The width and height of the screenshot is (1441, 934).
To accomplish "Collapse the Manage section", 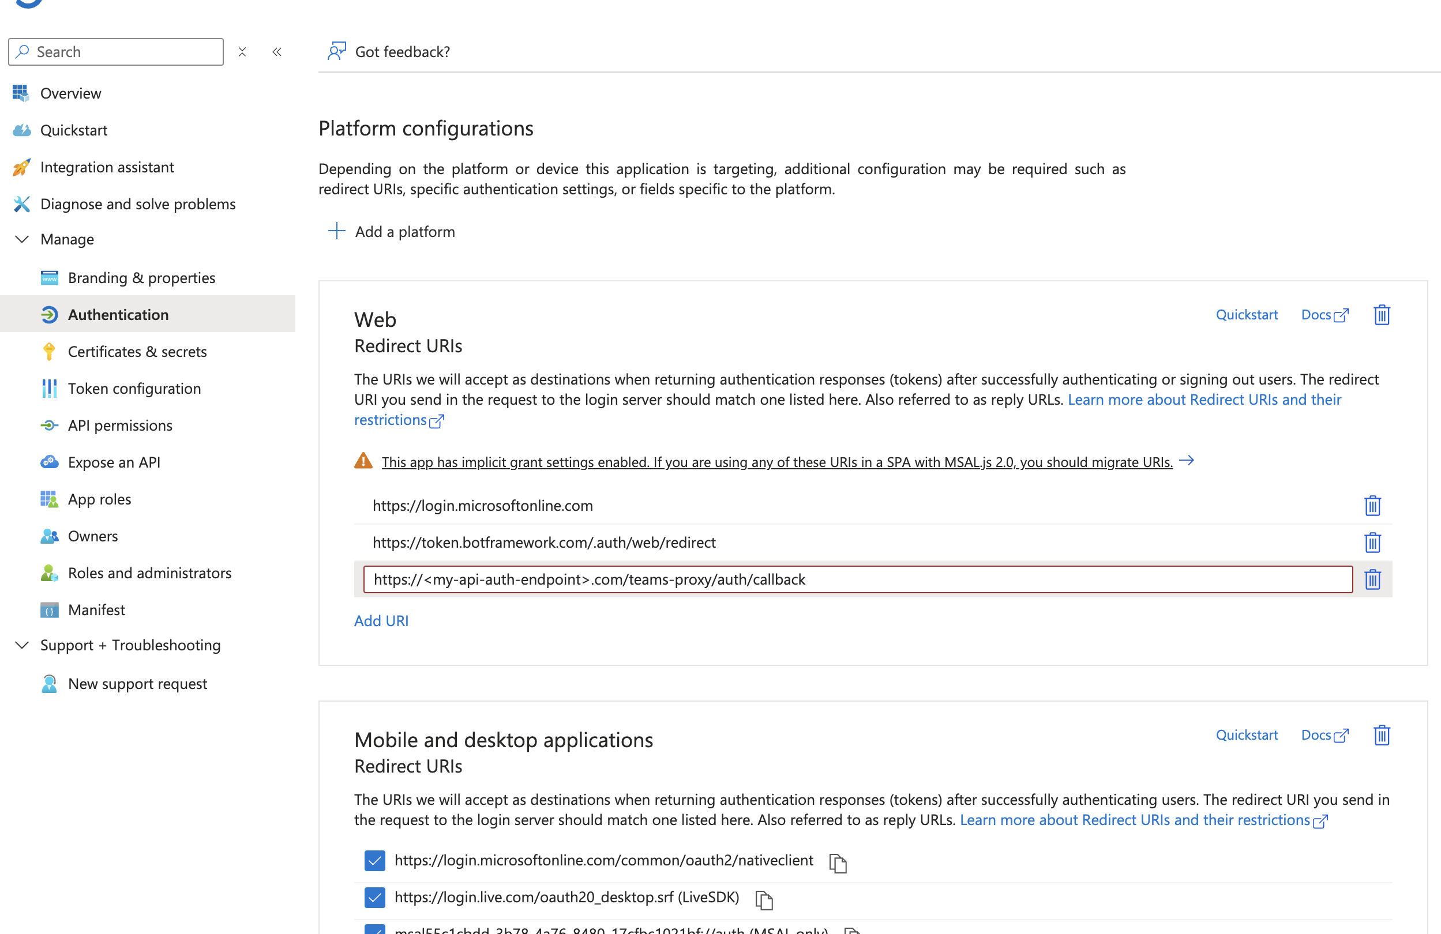I will click(x=22, y=239).
